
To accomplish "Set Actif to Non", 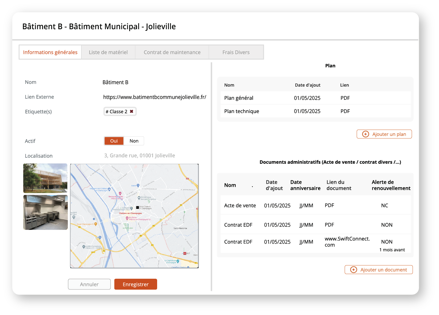I will click(x=134, y=141).
